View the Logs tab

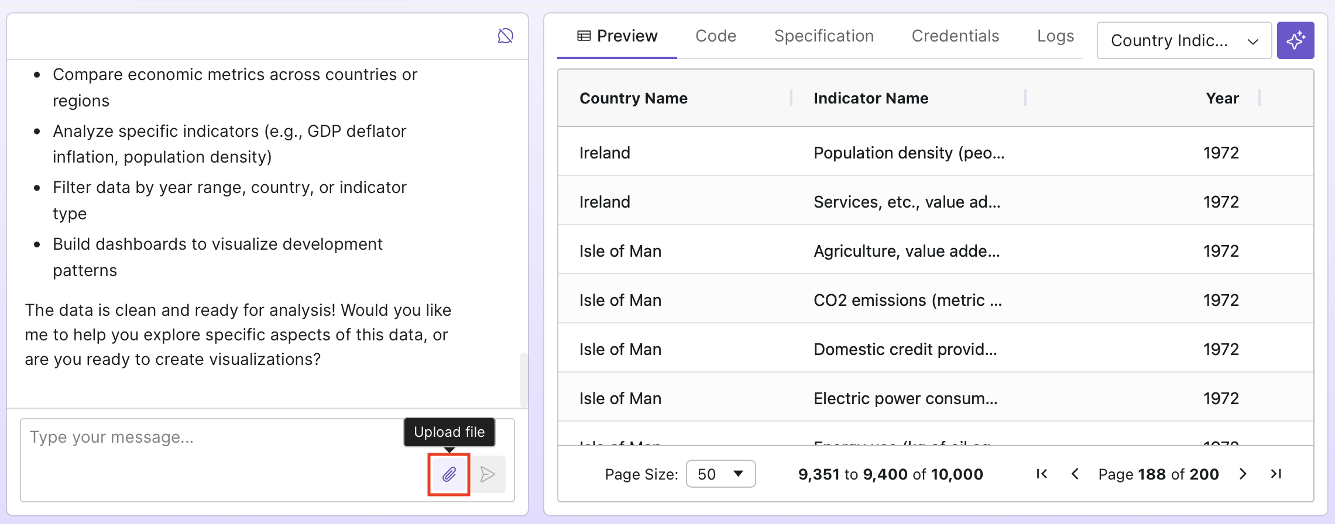click(x=1055, y=36)
